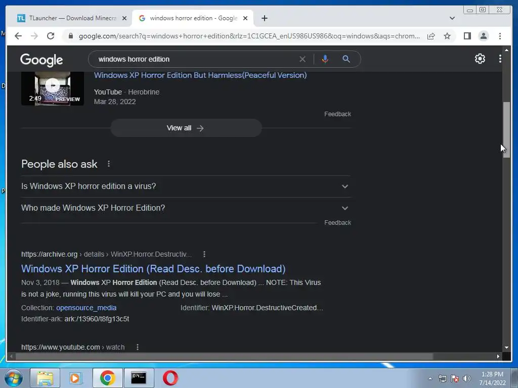Click the browser forward arrow

pos(34,36)
